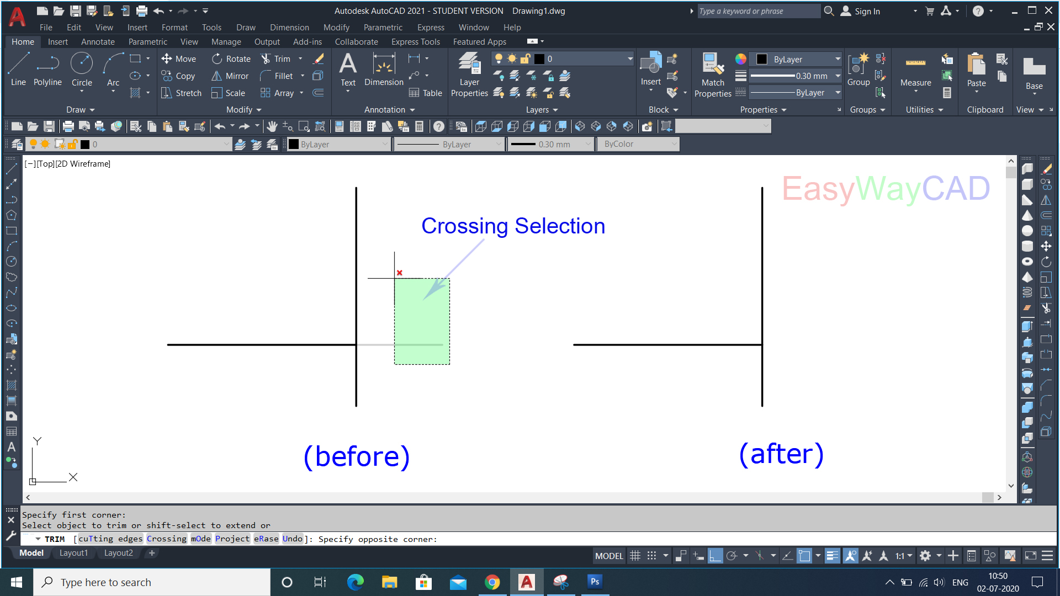
Task: Select the Move tool in Modify panel
Action: tap(179, 58)
